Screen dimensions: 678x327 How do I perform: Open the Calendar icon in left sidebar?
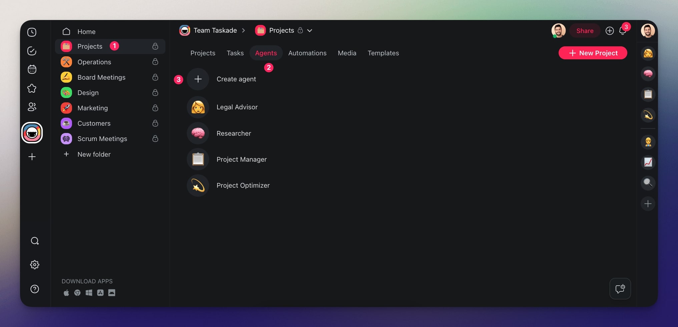coord(32,69)
